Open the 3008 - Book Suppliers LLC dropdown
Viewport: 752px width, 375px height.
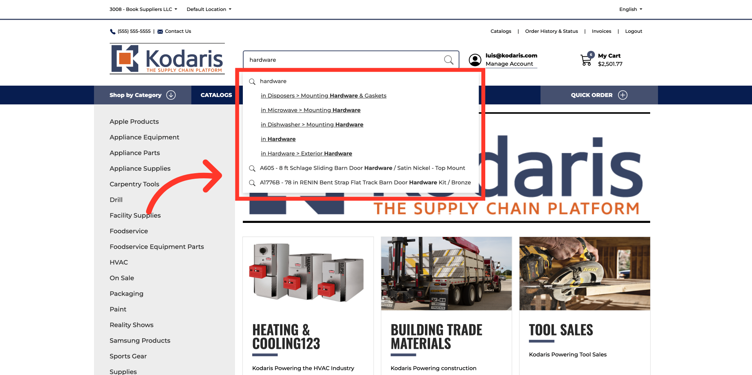[x=143, y=9]
